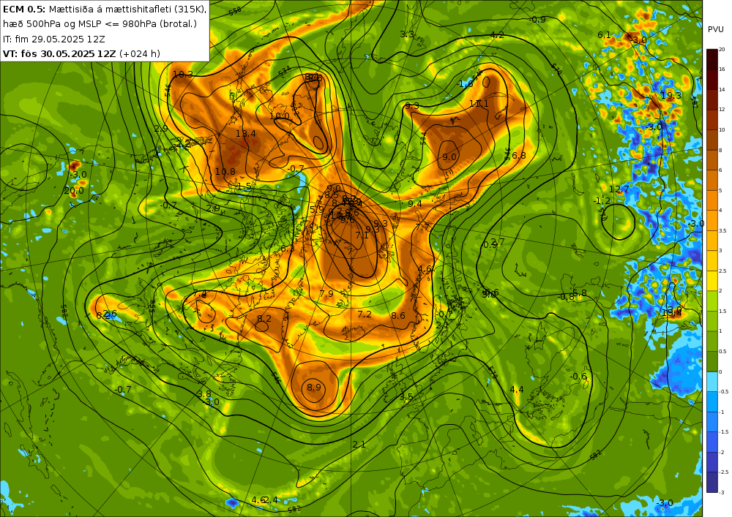Click the 10.8 value on the map
The width and height of the screenshot is (732, 517).
[225, 172]
